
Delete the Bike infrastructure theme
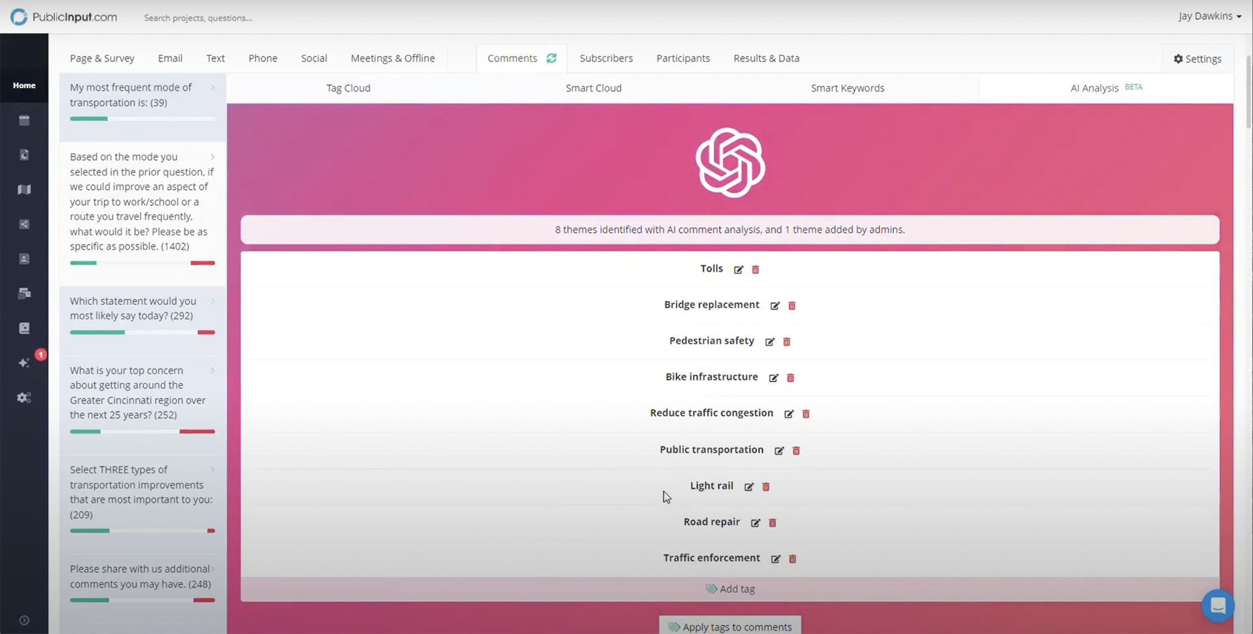791,378
